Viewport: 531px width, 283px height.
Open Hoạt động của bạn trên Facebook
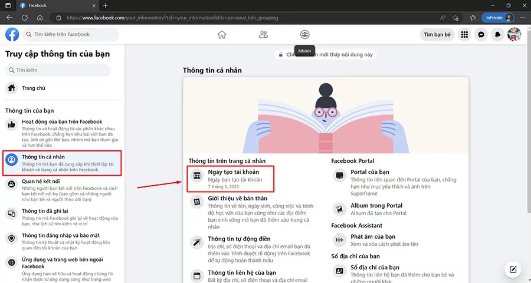coord(62,133)
